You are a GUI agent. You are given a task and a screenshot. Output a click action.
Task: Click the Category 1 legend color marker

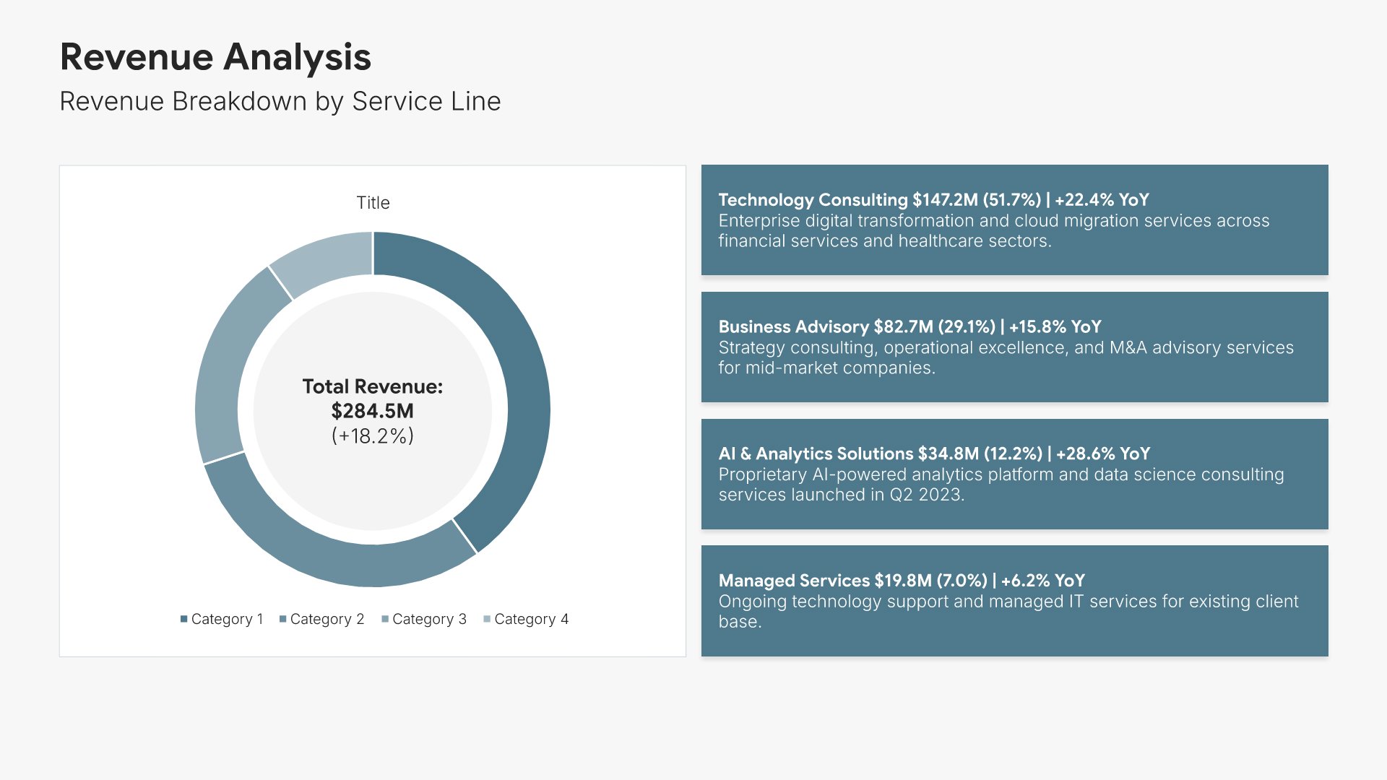click(x=184, y=619)
